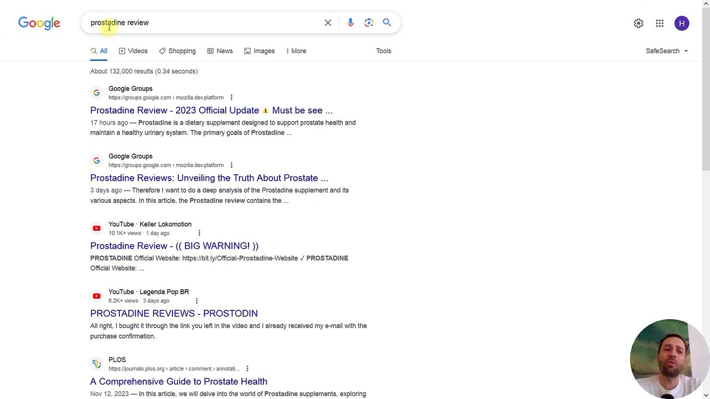The width and height of the screenshot is (710, 399).
Task: Click favicon of first Google Groups result
Action: 97,93
